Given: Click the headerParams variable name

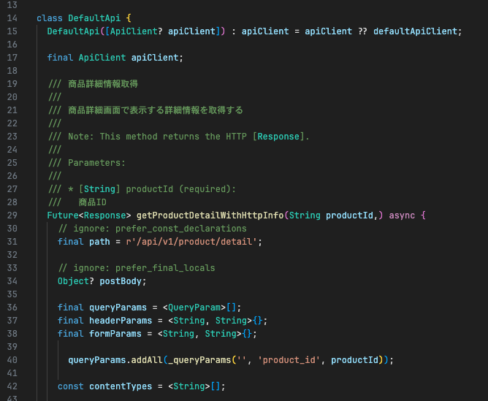Looking at the screenshot, I should point(121,321).
